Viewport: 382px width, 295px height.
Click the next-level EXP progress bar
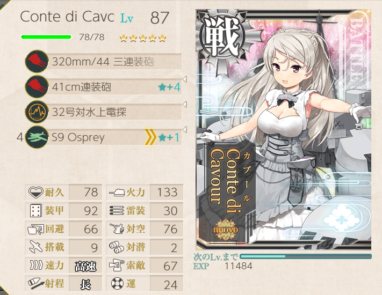[x=306, y=256]
